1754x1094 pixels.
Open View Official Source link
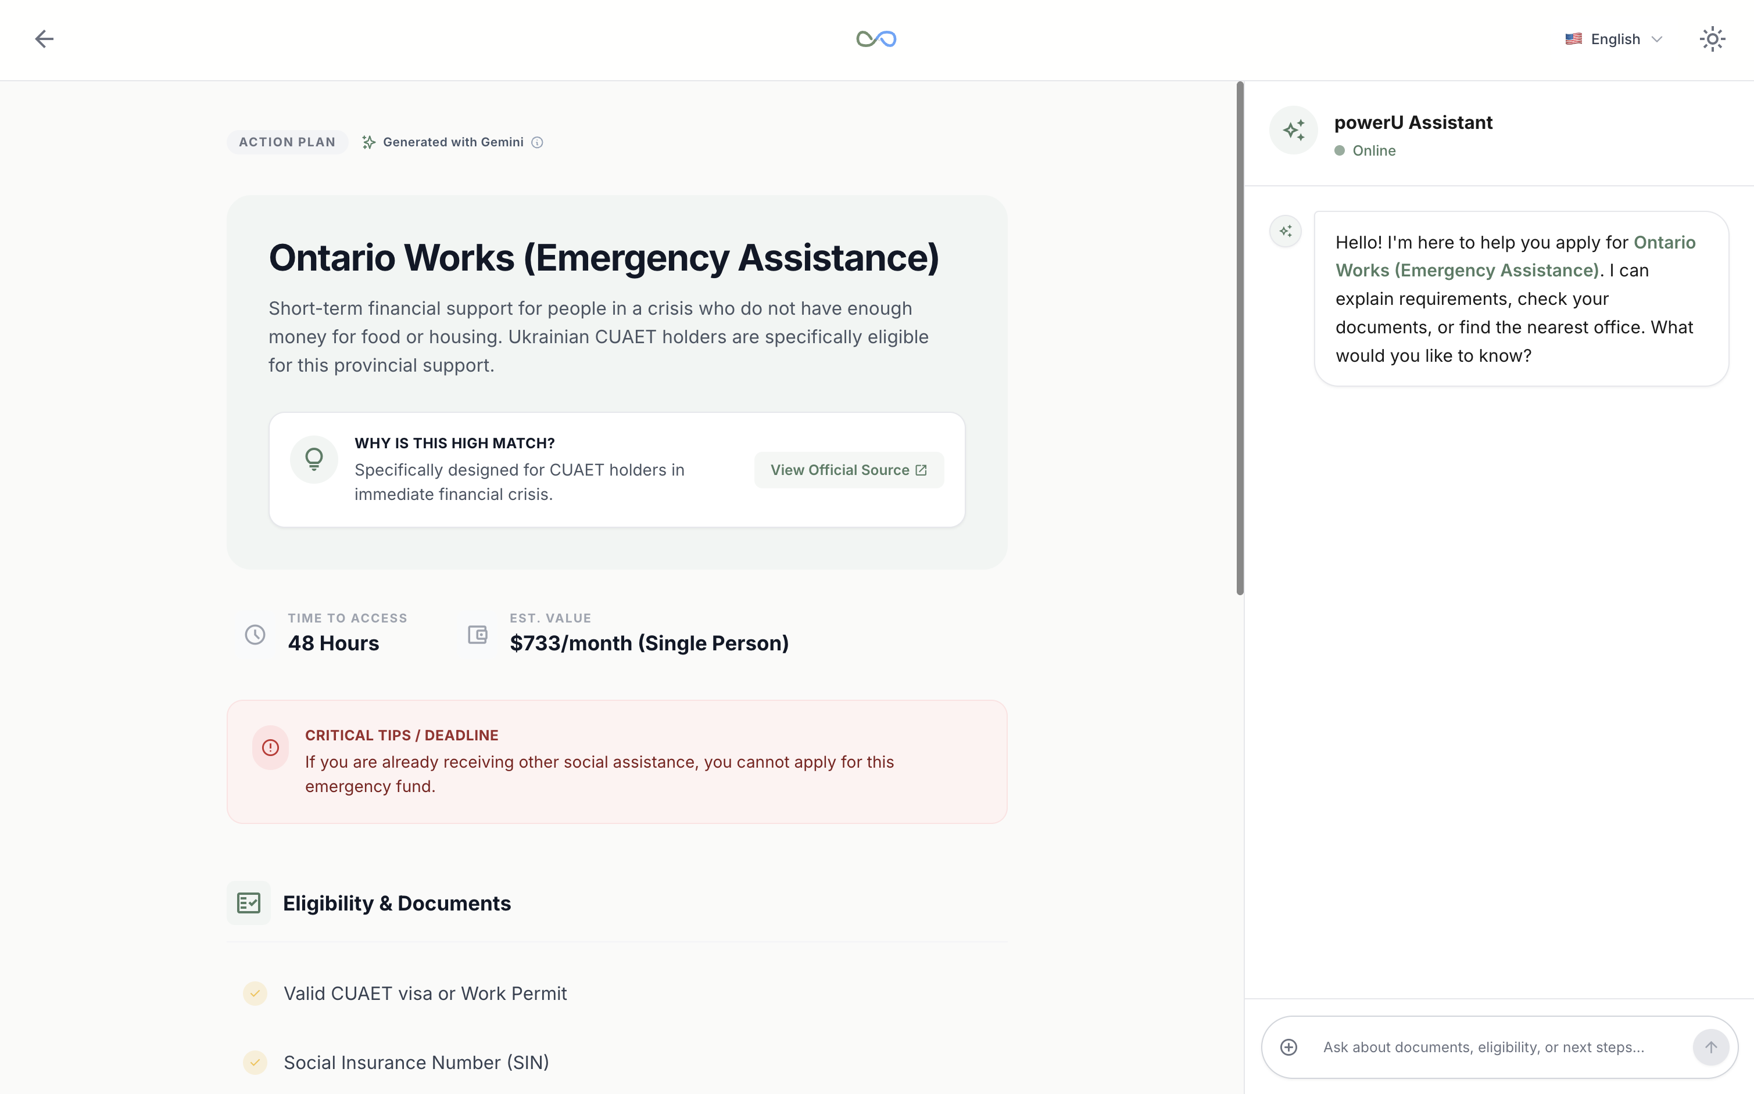click(849, 470)
